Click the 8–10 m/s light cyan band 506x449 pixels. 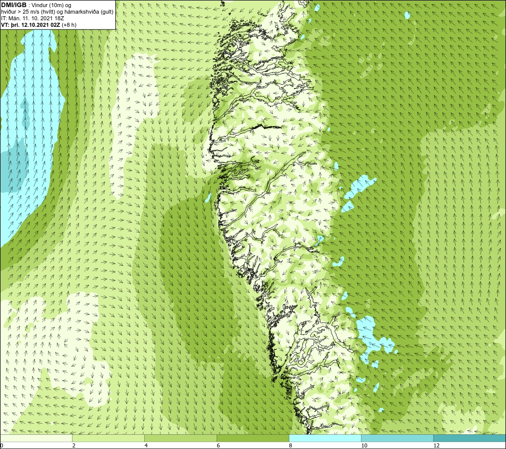click(x=325, y=438)
